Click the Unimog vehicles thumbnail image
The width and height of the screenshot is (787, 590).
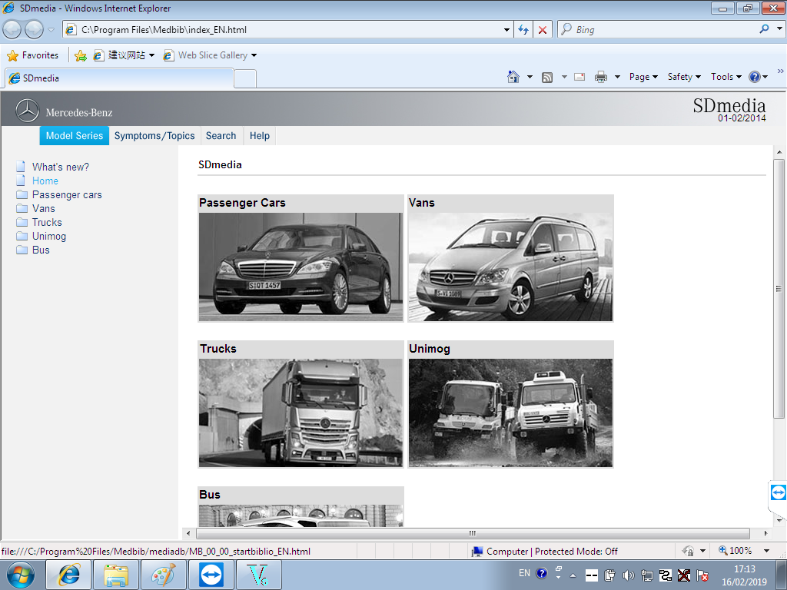point(510,413)
